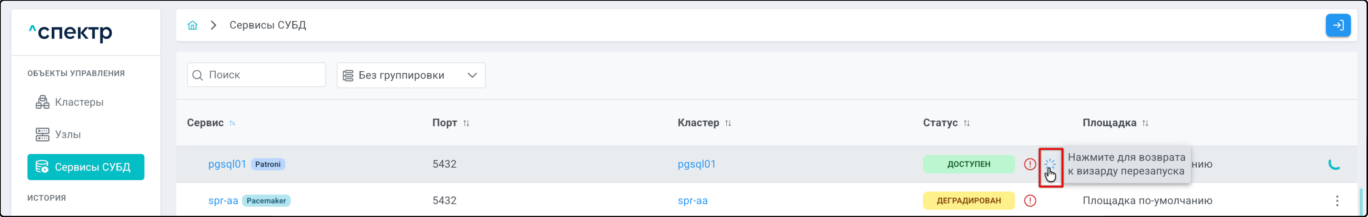This screenshot has height=217, width=1368.
Task: Click the magnifier icon in search field
Action: [198, 75]
